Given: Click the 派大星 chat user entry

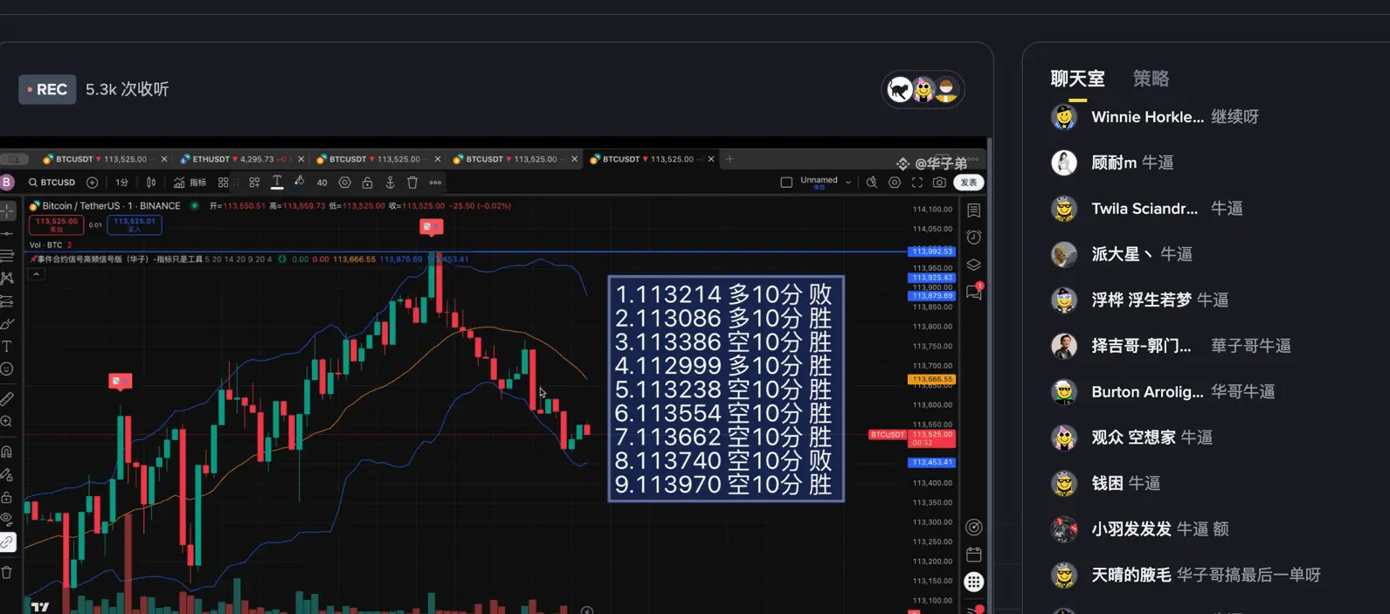Looking at the screenshot, I should tap(1122, 254).
